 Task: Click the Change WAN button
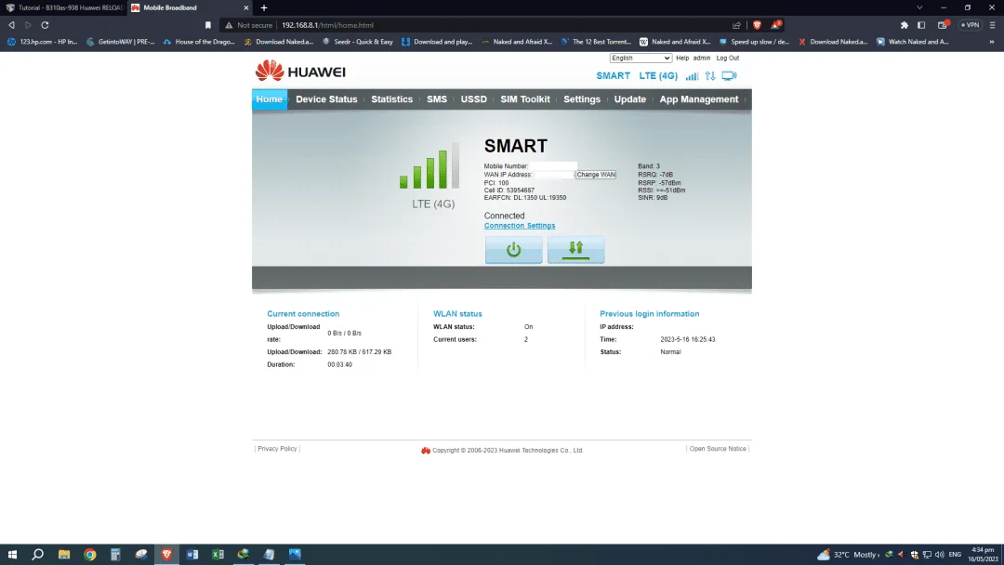(x=596, y=174)
